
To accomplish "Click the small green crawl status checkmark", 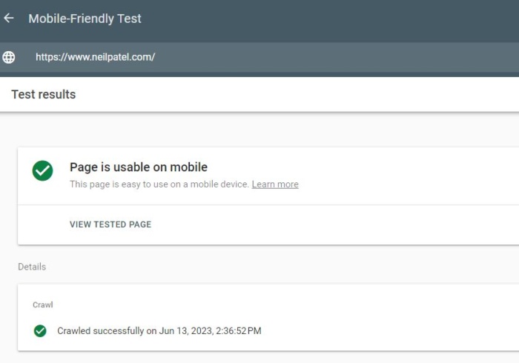I will pyautogui.click(x=40, y=331).
